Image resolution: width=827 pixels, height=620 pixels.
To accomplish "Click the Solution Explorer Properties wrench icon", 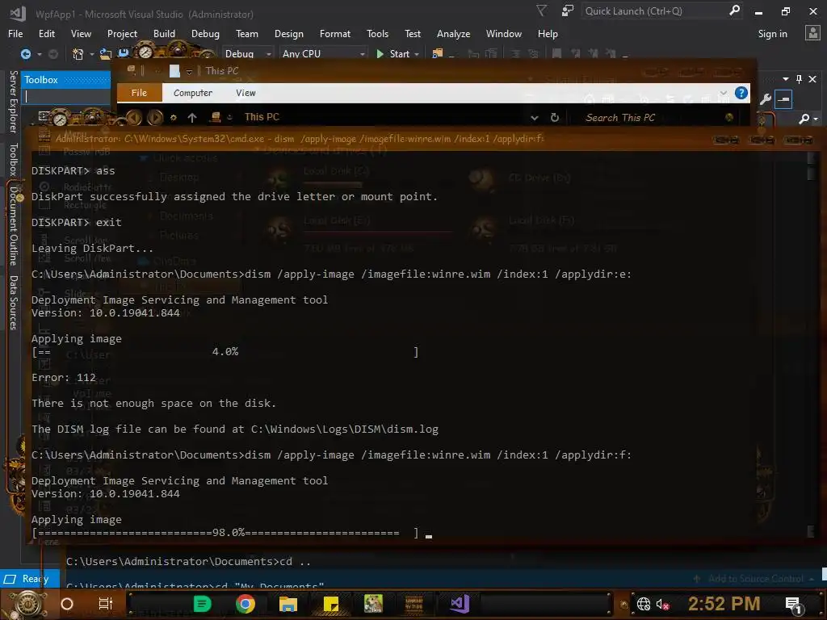I will (765, 98).
